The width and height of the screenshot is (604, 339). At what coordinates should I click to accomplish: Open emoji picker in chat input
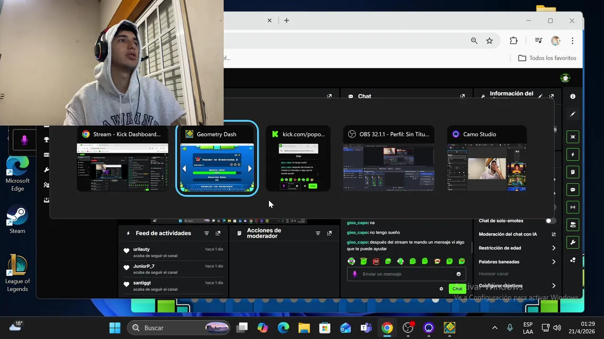coord(458,274)
